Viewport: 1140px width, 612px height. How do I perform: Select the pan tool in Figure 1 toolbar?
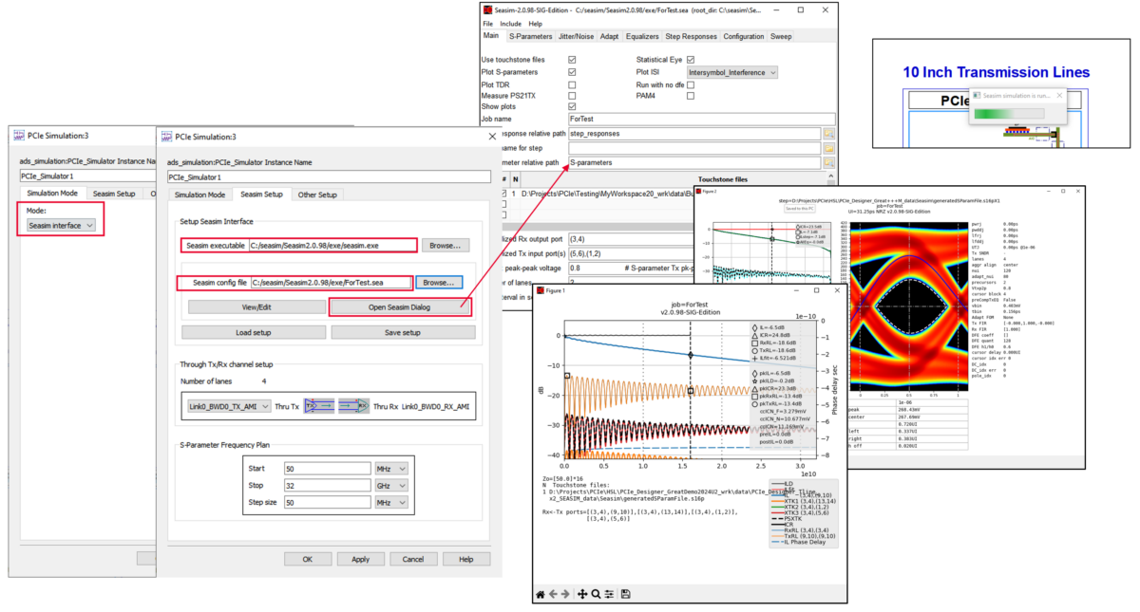coord(582,593)
